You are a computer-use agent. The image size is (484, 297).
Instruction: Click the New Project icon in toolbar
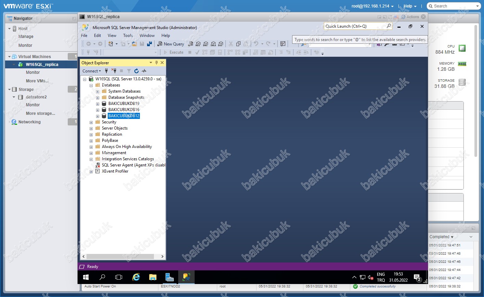coord(110,44)
